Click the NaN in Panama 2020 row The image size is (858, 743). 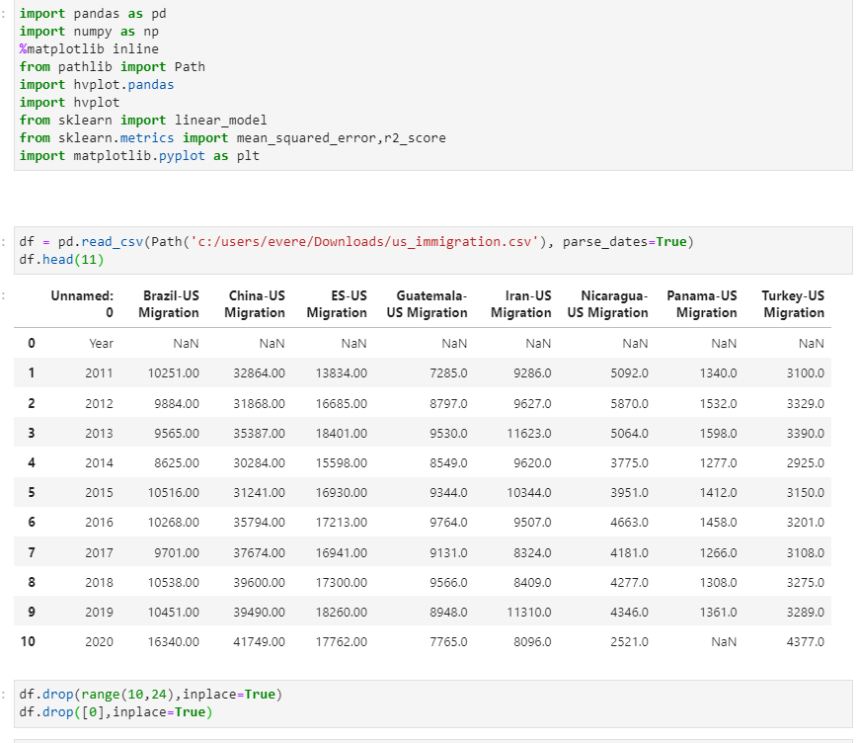pos(724,641)
